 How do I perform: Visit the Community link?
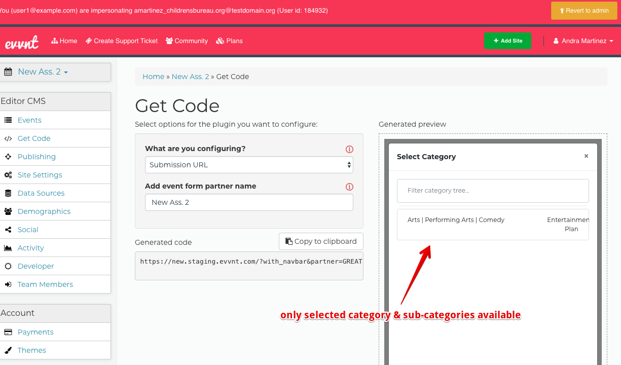click(x=187, y=41)
